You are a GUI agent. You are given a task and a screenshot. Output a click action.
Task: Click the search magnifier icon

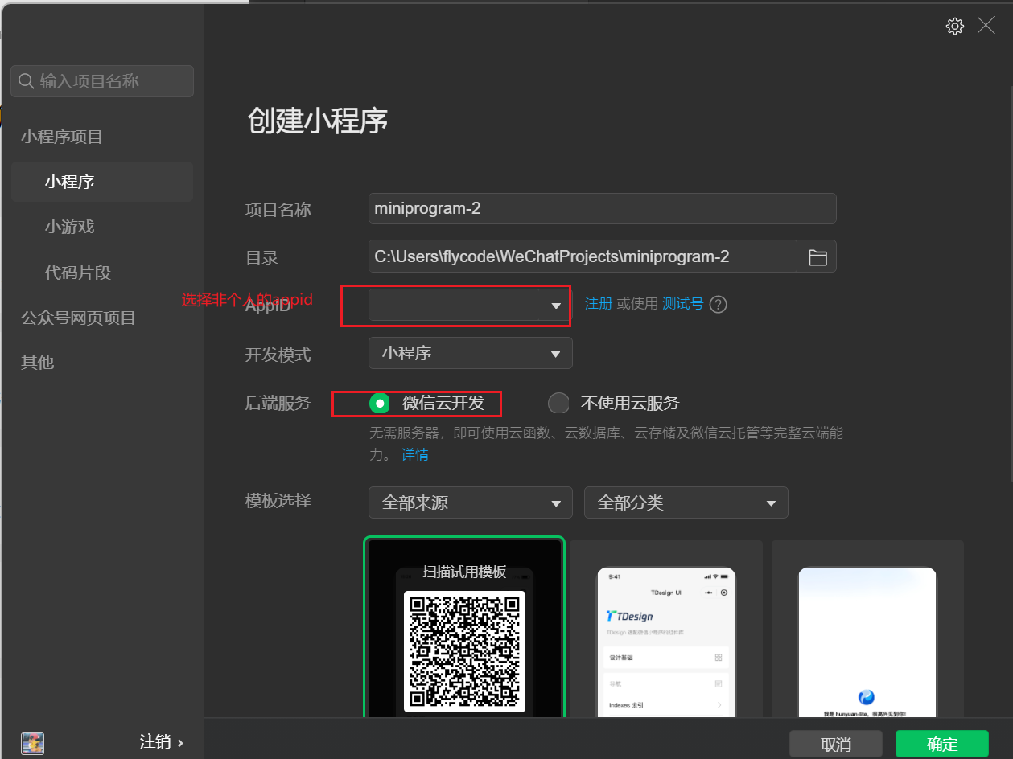point(26,81)
